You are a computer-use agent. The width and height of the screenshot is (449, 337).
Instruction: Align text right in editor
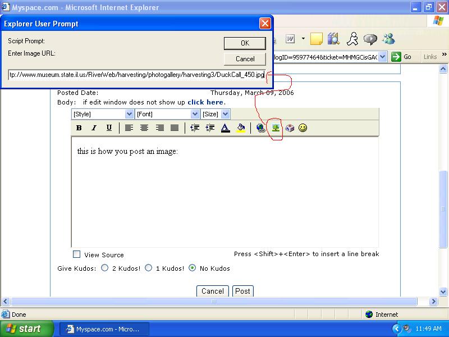point(159,128)
